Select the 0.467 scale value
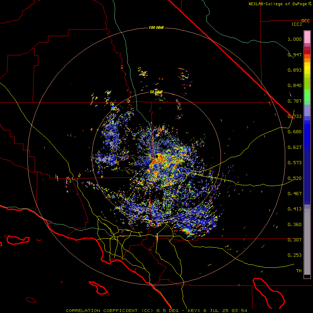Viewport: 313px width, 313px height. point(295,194)
